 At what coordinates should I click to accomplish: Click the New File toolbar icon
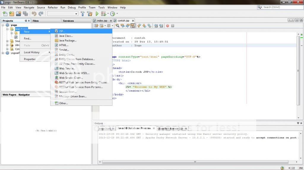coord(5,14)
